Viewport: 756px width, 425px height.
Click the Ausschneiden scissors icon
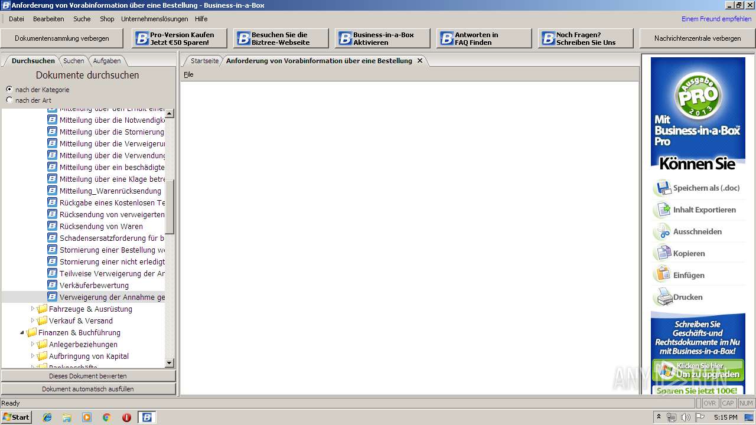coord(662,232)
